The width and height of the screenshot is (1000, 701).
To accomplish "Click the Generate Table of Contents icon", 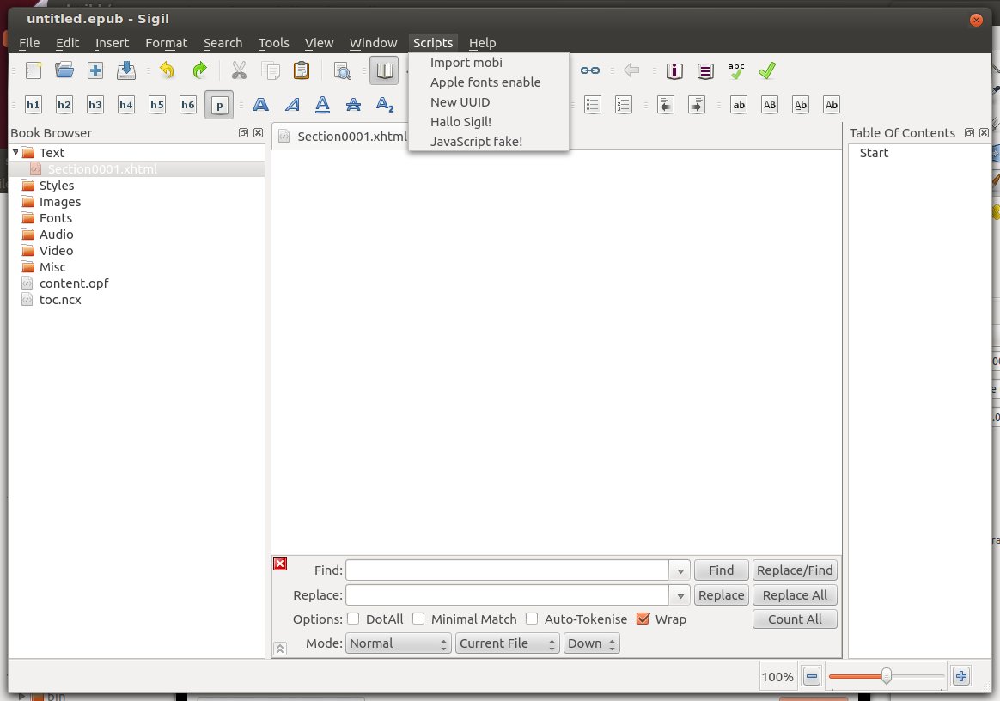I will click(x=705, y=70).
